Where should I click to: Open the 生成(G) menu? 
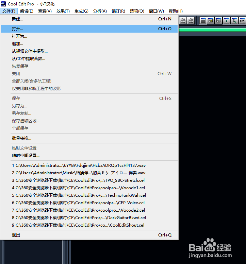[81, 11]
